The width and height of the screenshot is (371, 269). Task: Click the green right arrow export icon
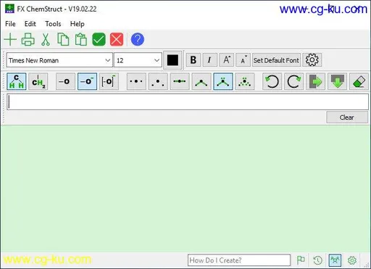point(315,81)
